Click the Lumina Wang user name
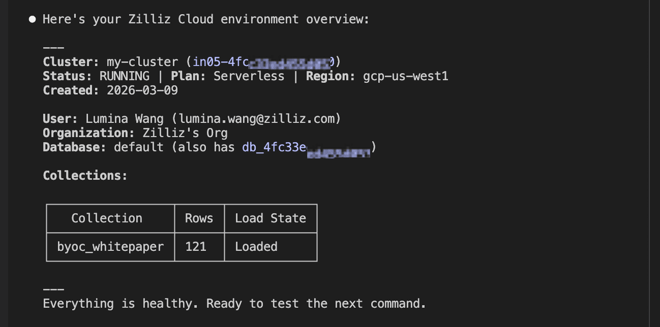This screenshot has height=327, width=660. [x=124, y=118]
